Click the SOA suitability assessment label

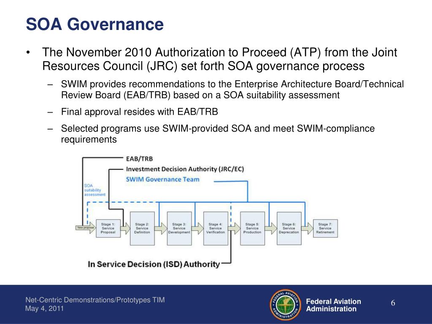[x=94, y=190]
